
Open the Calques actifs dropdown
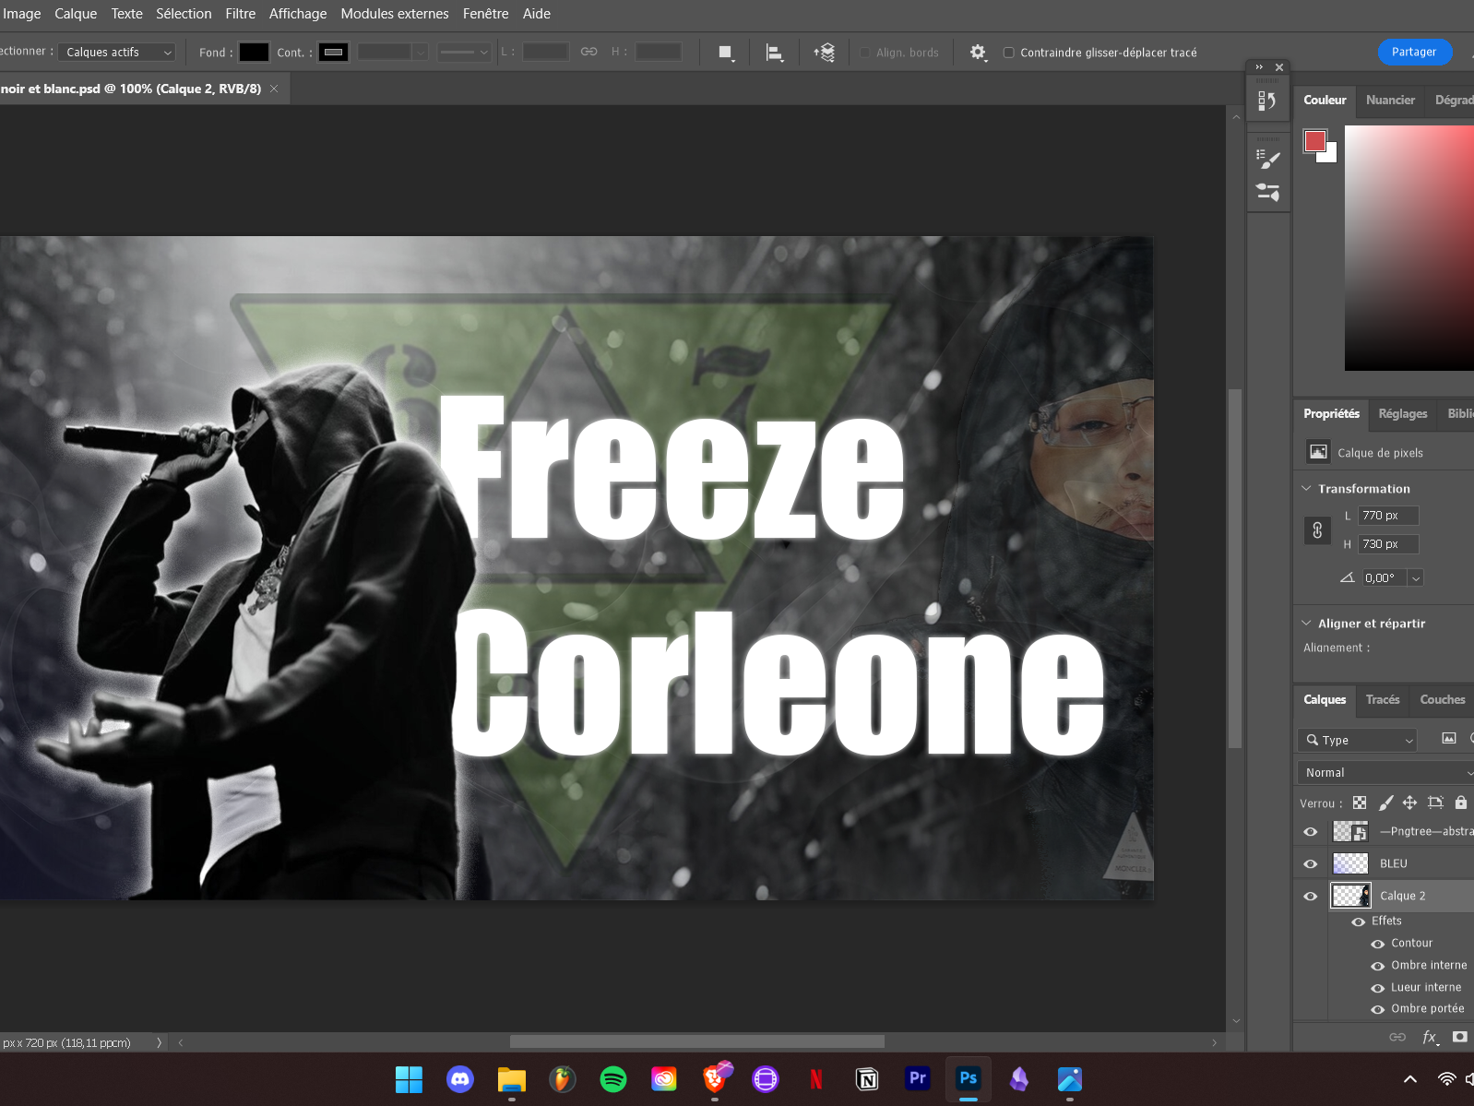116,53
